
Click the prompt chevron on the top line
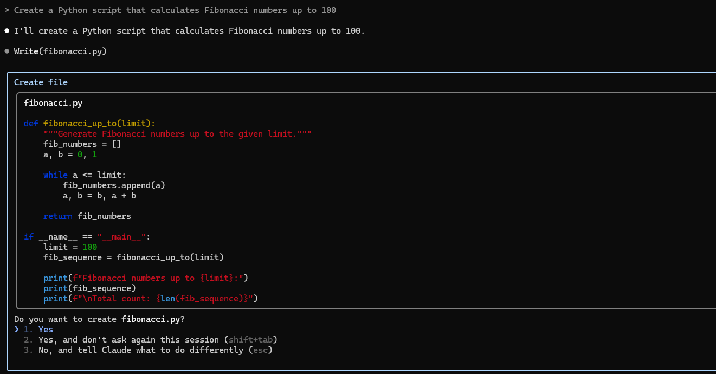tap(7, 10)
